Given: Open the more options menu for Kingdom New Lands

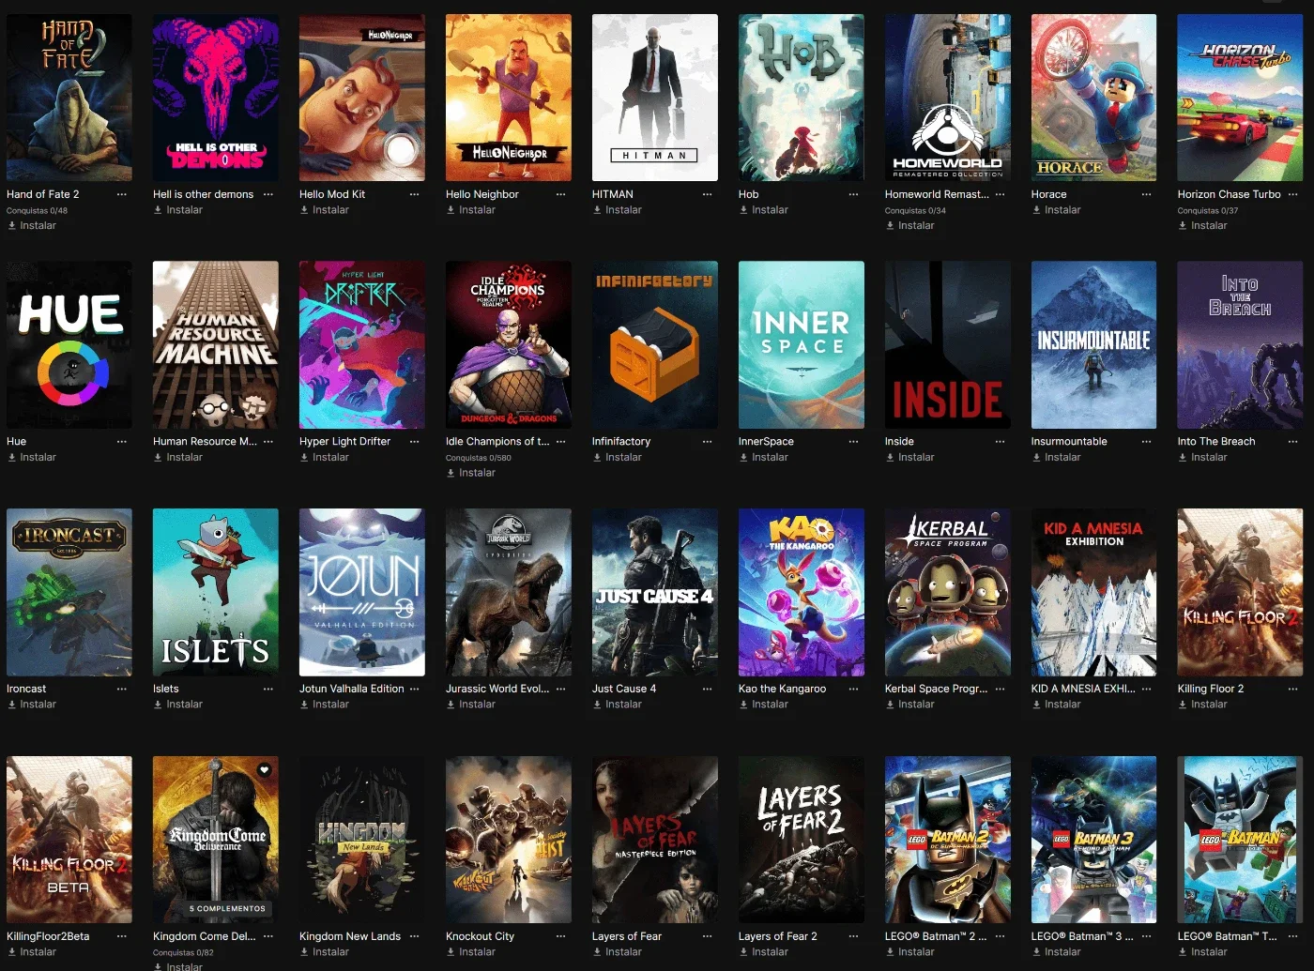Looking at the screenshot, I should tap(415, 936).
